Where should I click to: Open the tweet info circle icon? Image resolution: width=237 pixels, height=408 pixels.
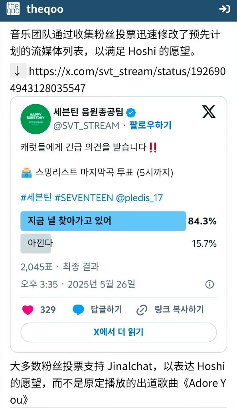[210, 284]
